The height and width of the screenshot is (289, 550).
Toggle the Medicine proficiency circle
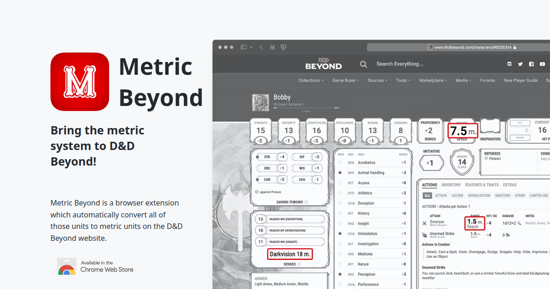pyautogui.click(x=340, y=254)
